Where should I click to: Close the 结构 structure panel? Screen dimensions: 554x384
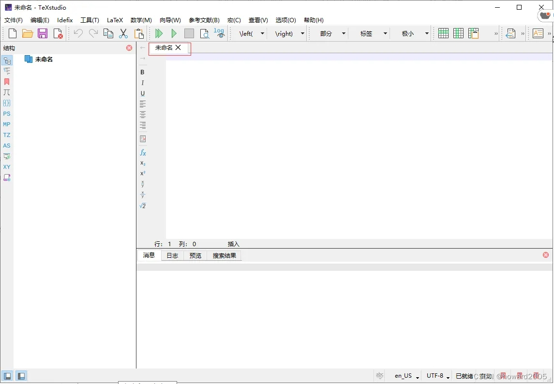[129, 48]
